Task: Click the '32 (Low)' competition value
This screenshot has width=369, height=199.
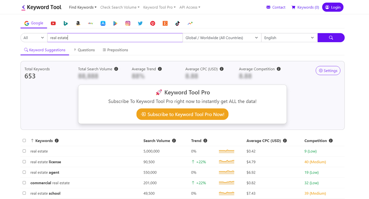Action: click(x=311, y=183)
